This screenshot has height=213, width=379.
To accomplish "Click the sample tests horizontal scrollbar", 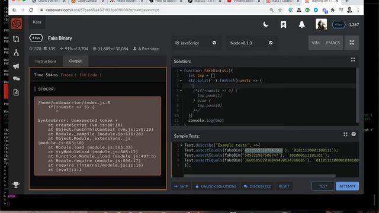I will 259,176.
